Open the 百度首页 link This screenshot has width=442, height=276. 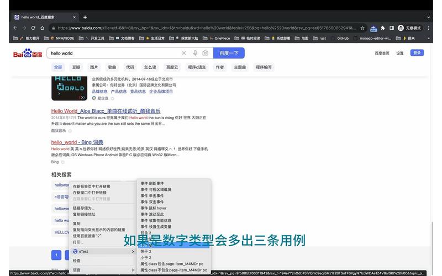[x=382, y=53]
